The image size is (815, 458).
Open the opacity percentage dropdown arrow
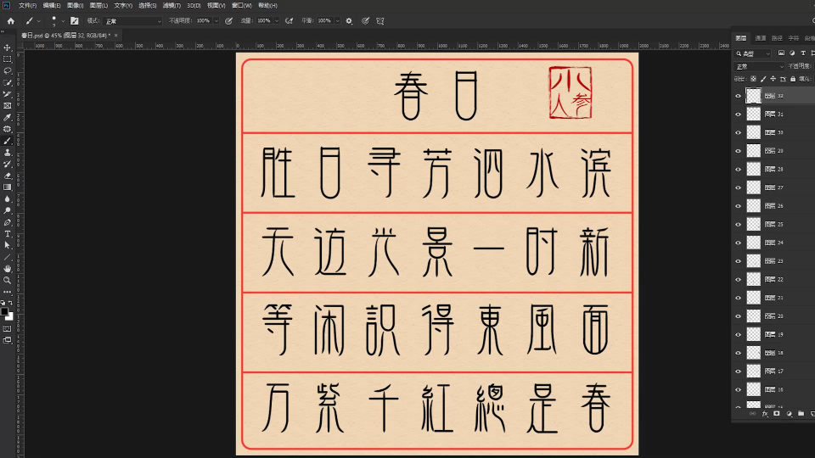coord(216,20)
